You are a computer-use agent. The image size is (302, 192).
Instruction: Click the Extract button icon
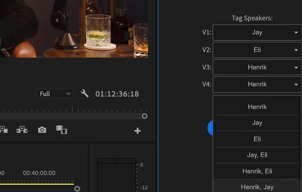click(22, 130)
